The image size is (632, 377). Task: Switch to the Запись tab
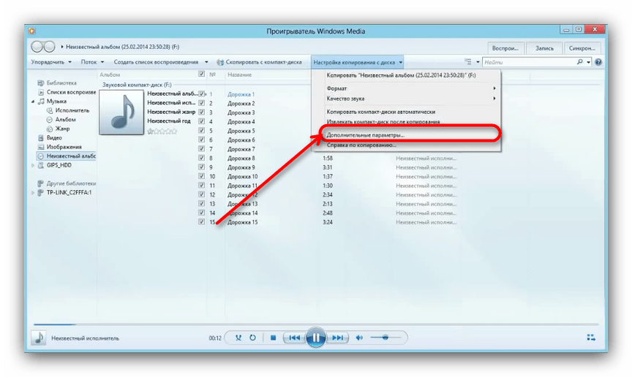pos(544,48)
